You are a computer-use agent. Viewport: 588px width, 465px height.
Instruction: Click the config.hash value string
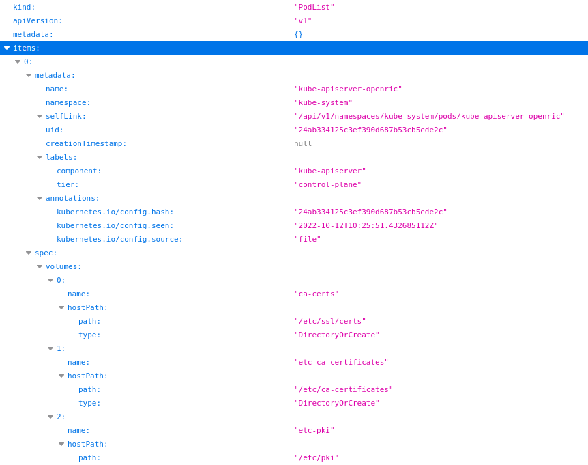370,212
